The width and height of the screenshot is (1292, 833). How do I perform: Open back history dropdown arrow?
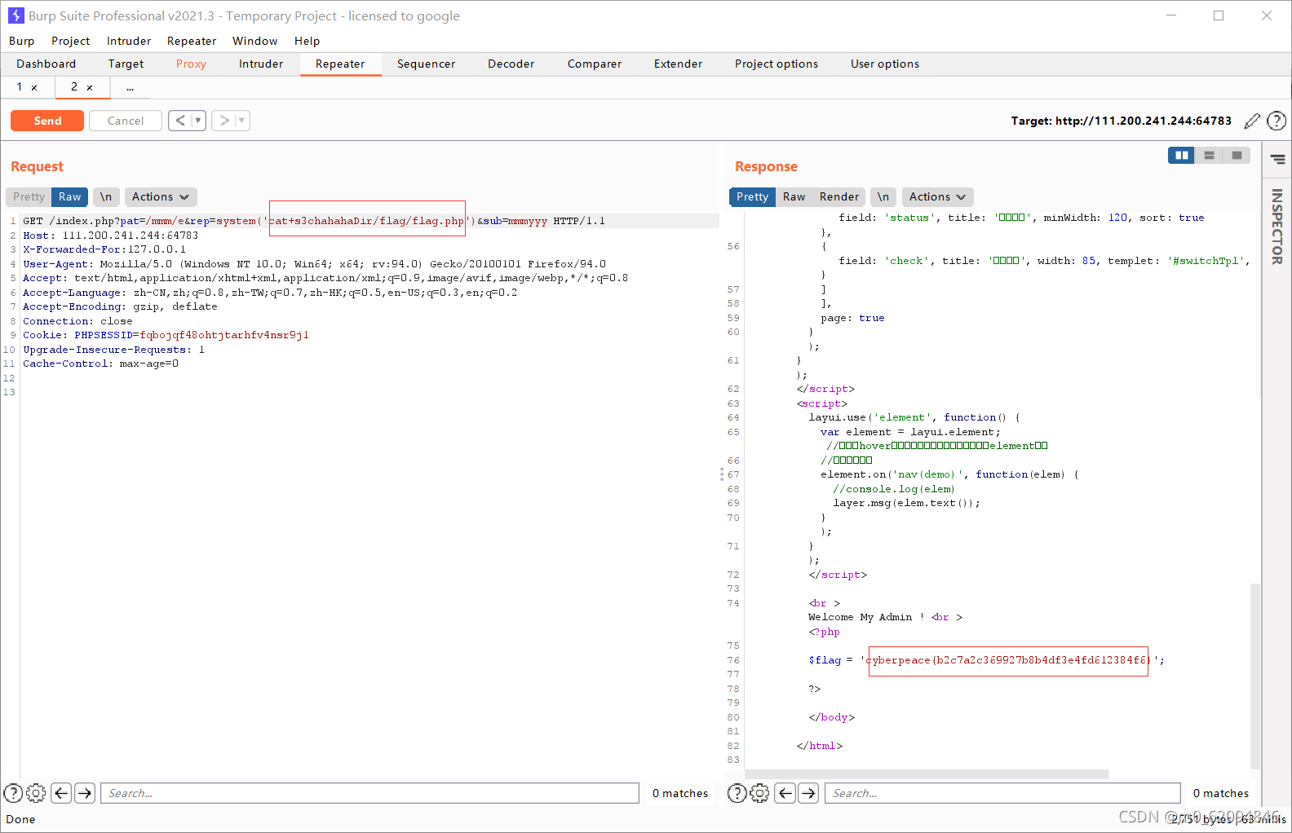(198, 121)
